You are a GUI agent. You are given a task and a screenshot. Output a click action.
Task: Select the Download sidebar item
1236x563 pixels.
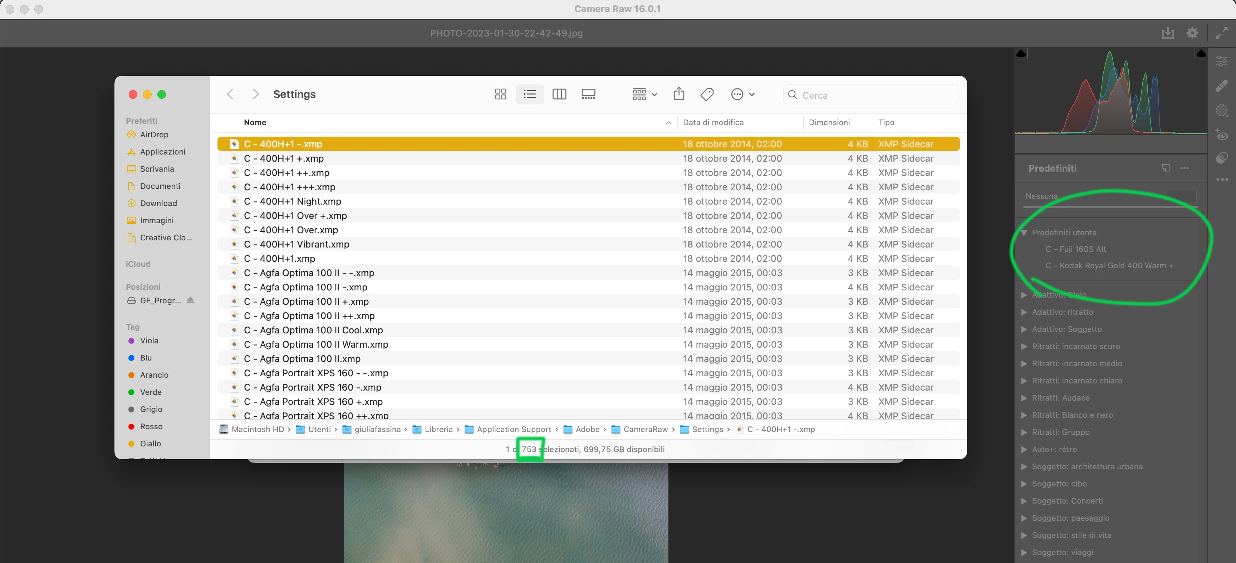158,203
